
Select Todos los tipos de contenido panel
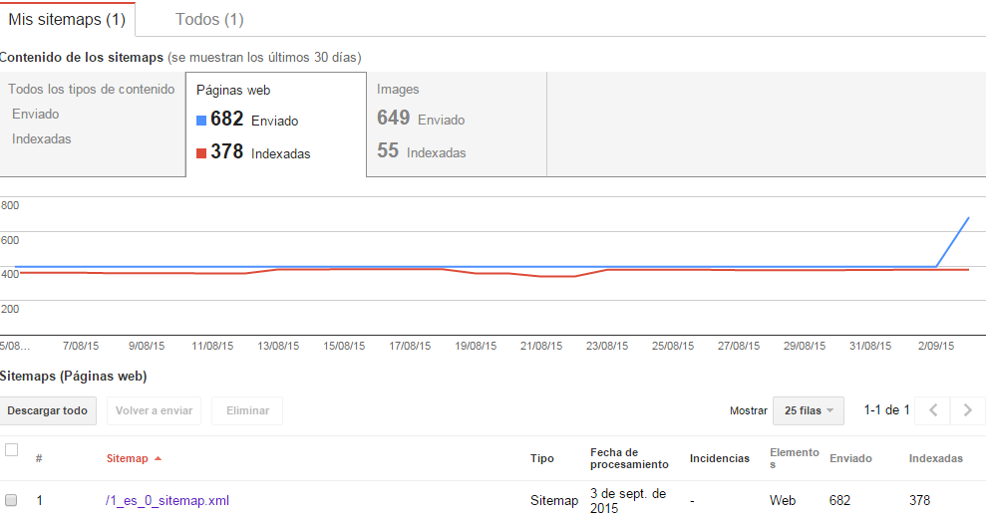tap(93, 125)
